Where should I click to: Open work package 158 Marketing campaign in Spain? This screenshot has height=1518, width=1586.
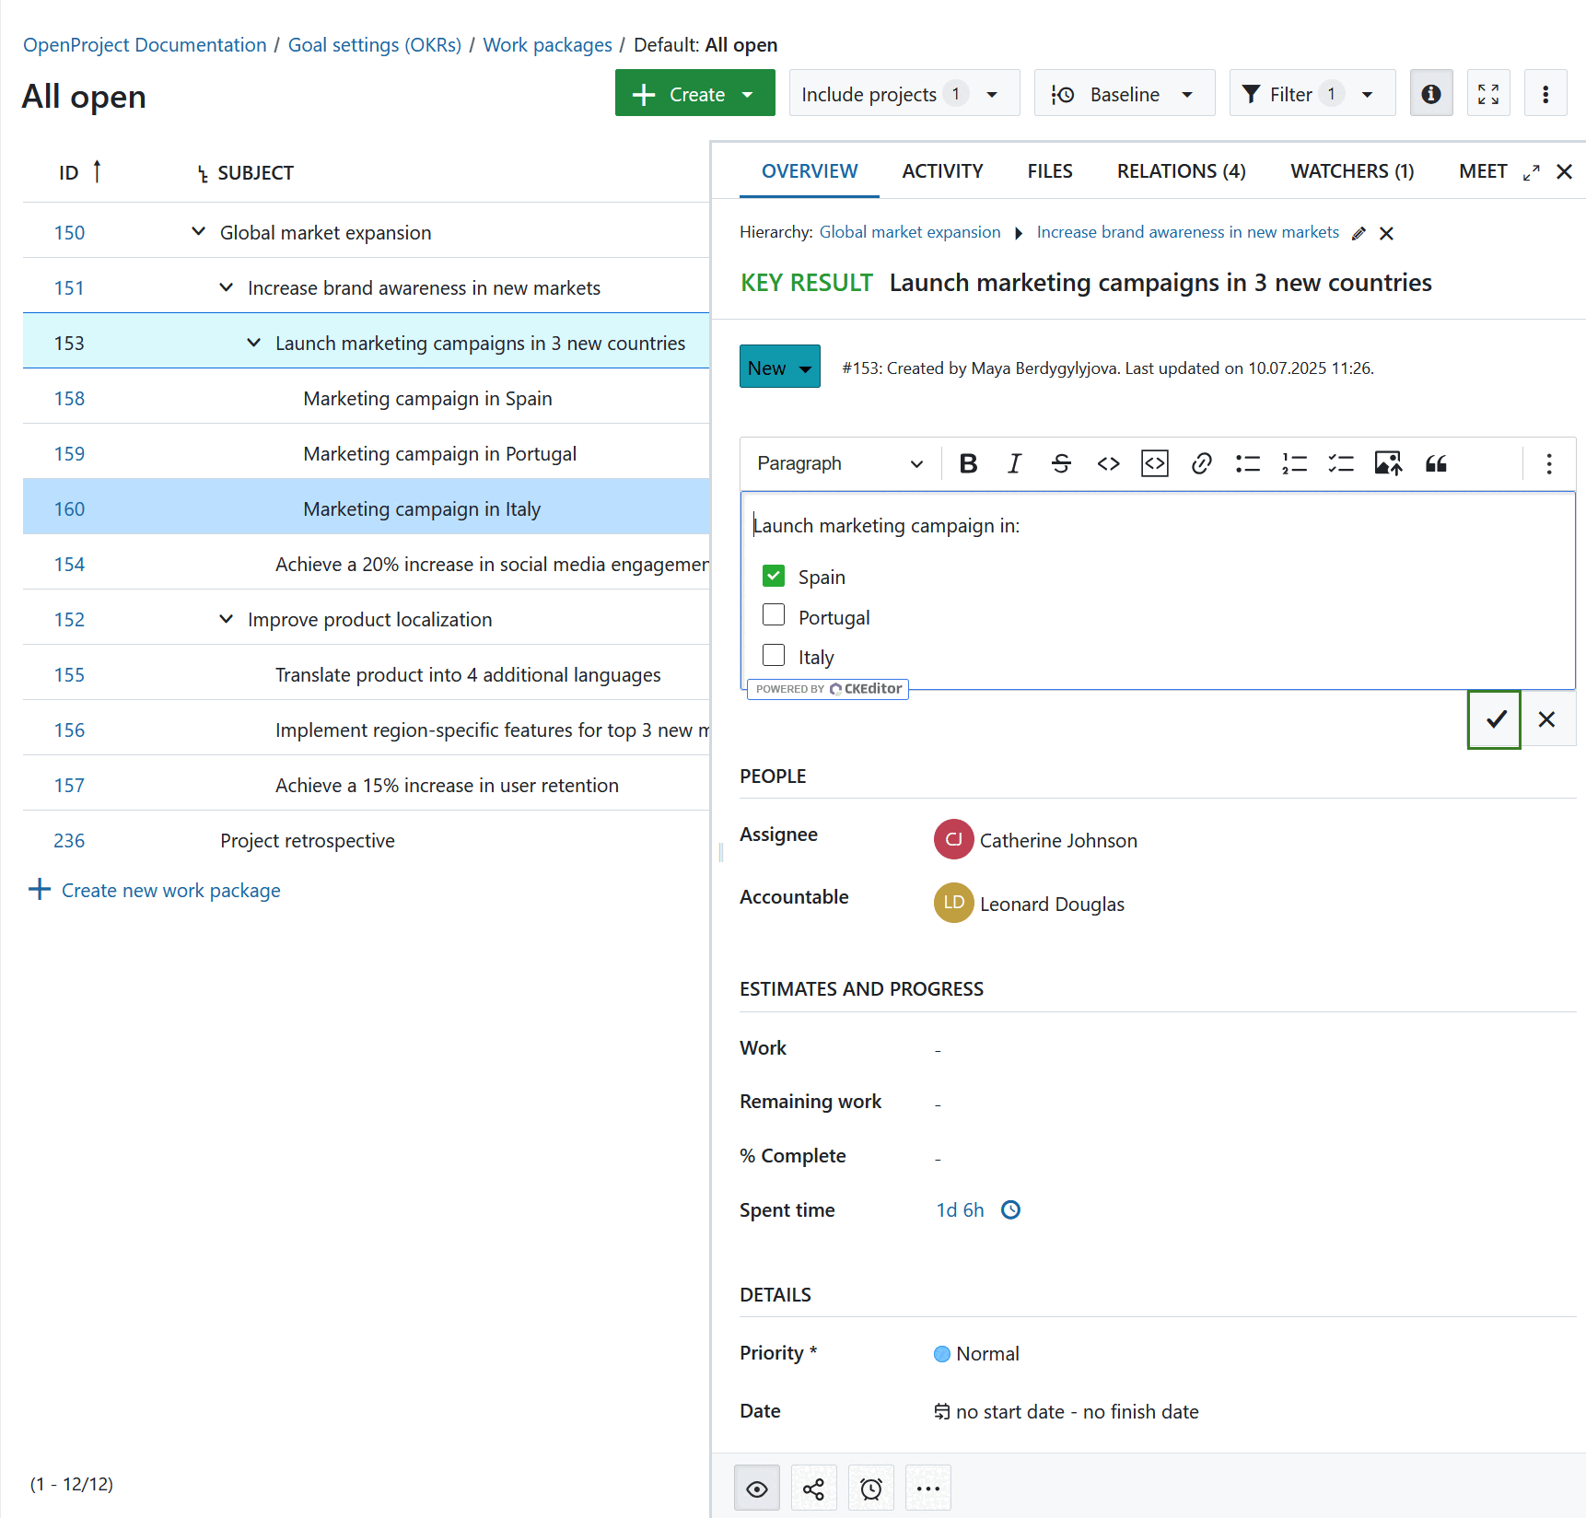[69, 398]
